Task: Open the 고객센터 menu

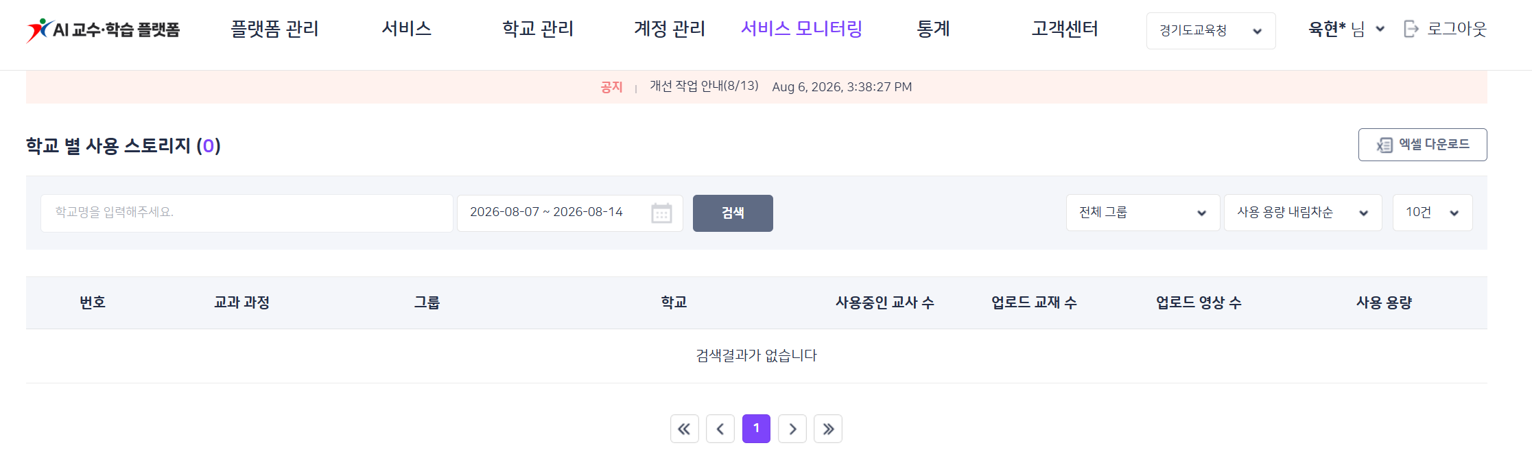Action: click(x=1065, y=29)
